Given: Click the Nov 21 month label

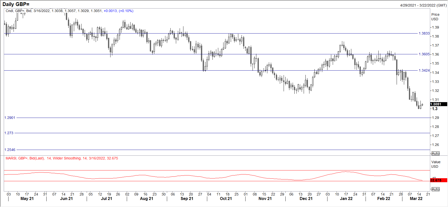Looking at the screenshot, I should coord(265,198).
